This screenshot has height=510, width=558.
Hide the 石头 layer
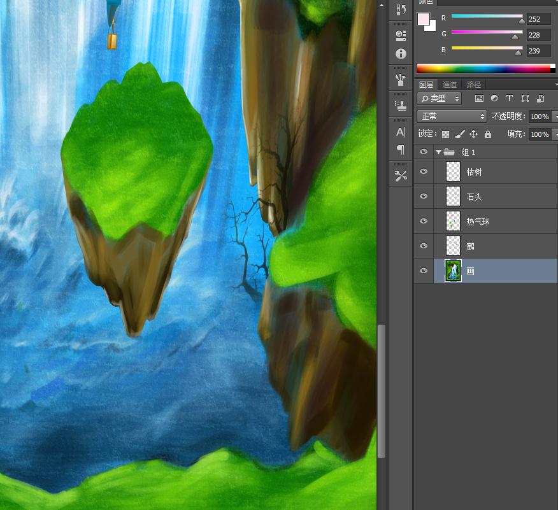coord(424,196)
